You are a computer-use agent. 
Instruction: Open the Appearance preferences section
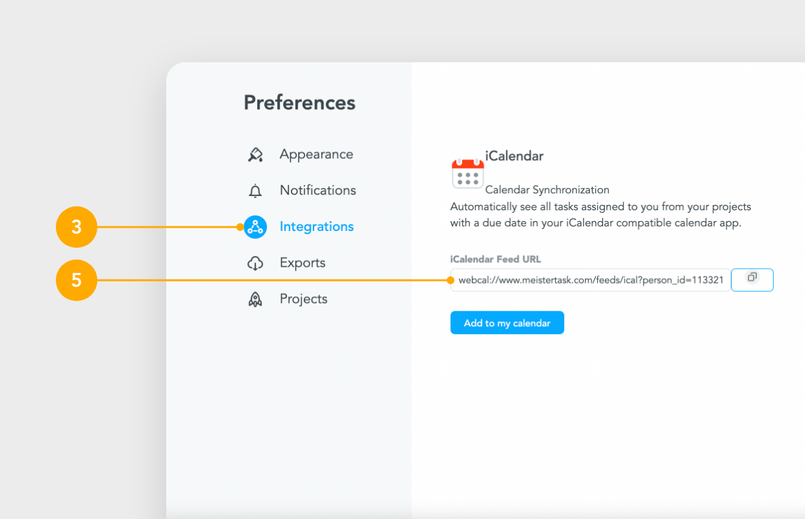[x=316, y=154]
